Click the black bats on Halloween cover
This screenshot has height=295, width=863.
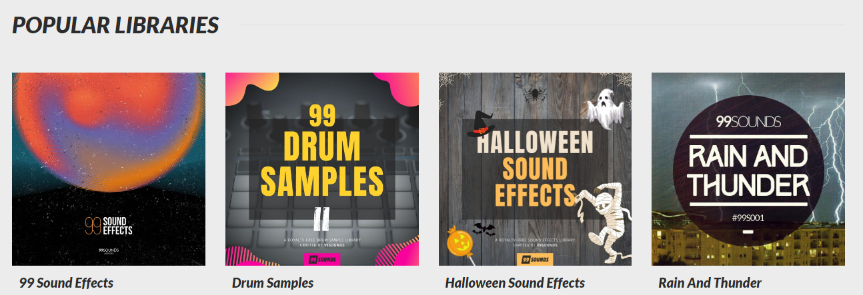[484, 230]
